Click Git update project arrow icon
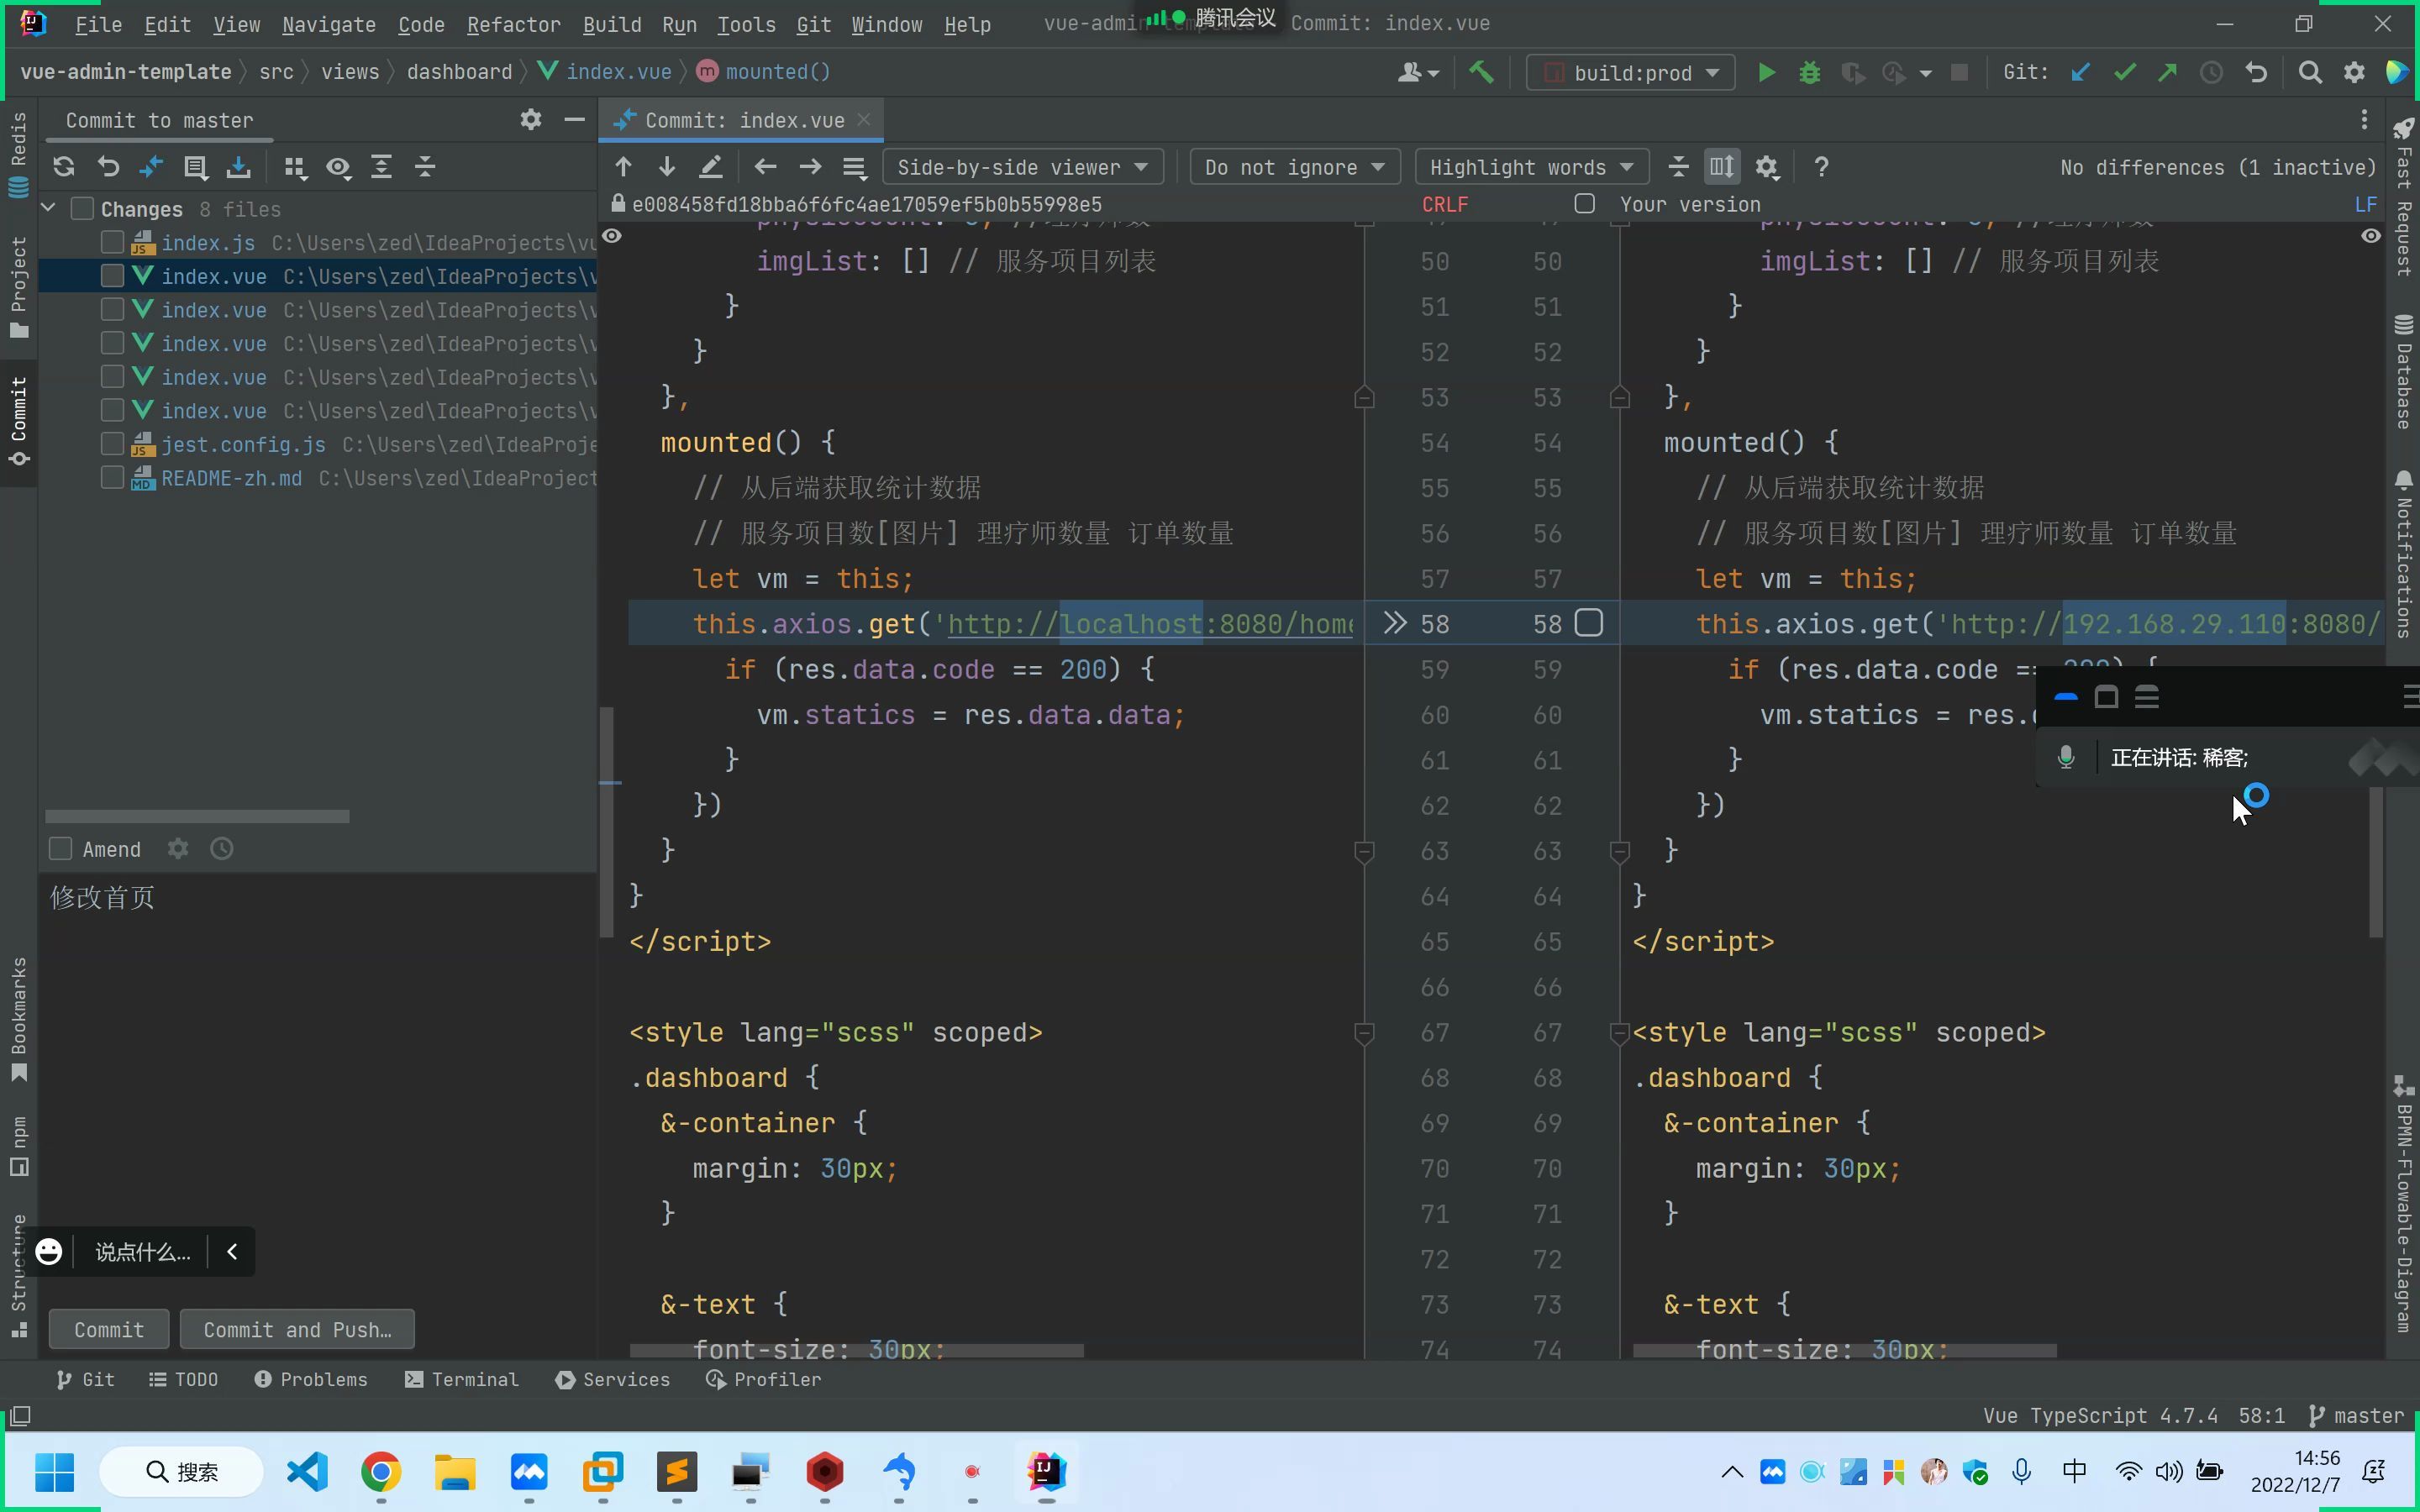 tap(2081, 72)
